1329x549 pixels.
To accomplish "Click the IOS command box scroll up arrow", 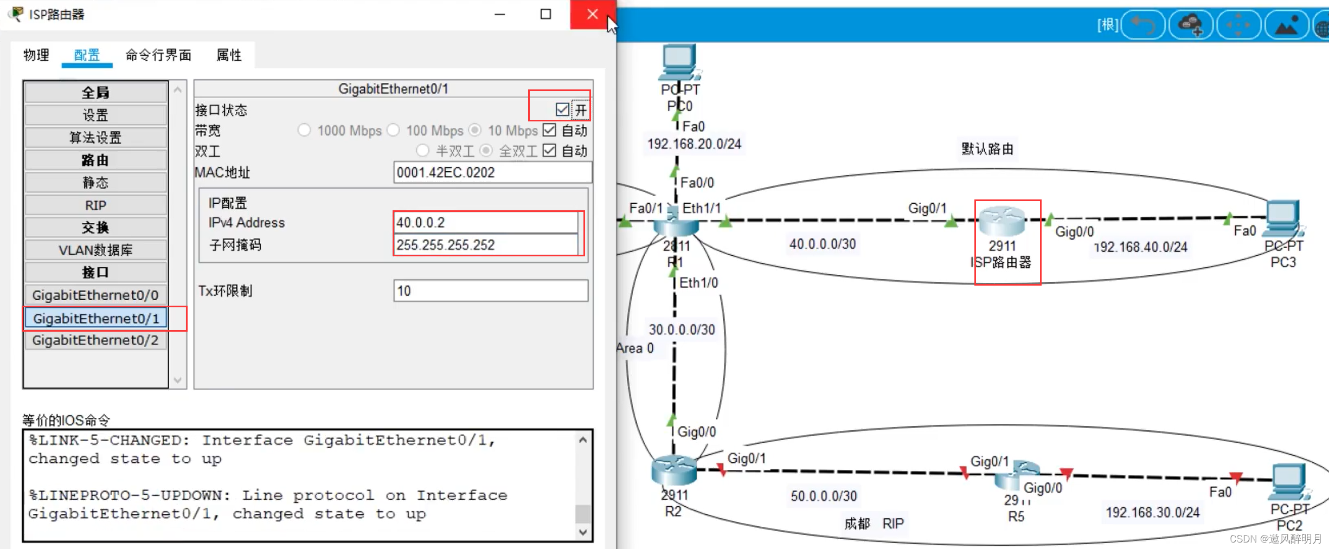I will tap(583, 440).
